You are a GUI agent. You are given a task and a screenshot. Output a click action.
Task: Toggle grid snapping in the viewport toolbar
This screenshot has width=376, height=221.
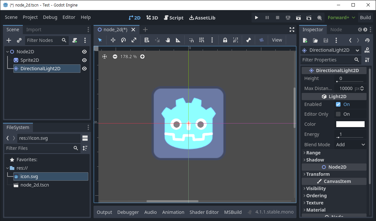point(202,40)
